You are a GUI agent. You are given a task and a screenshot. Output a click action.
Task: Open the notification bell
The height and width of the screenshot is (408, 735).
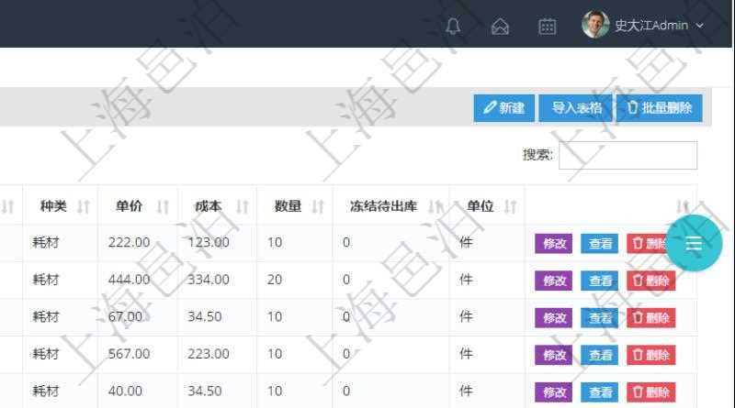point(453,26)
